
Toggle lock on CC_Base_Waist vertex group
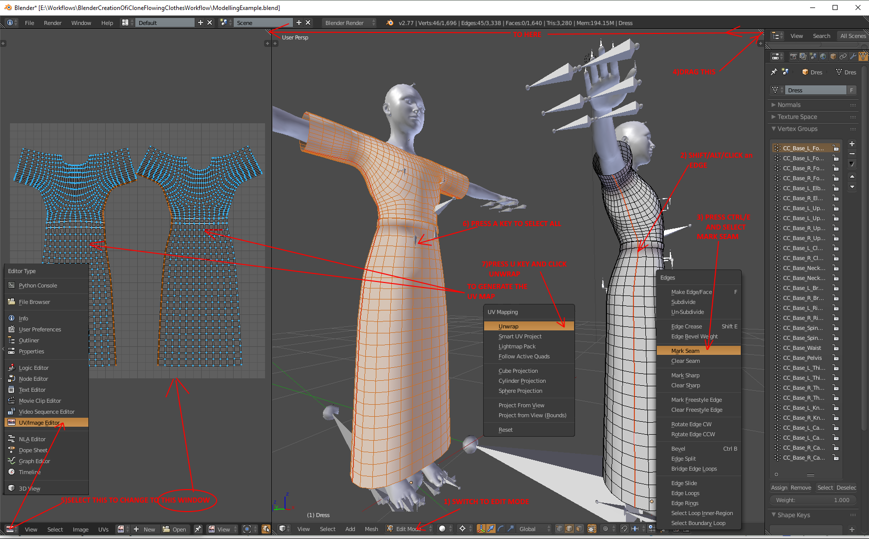[x=836, y=348]
